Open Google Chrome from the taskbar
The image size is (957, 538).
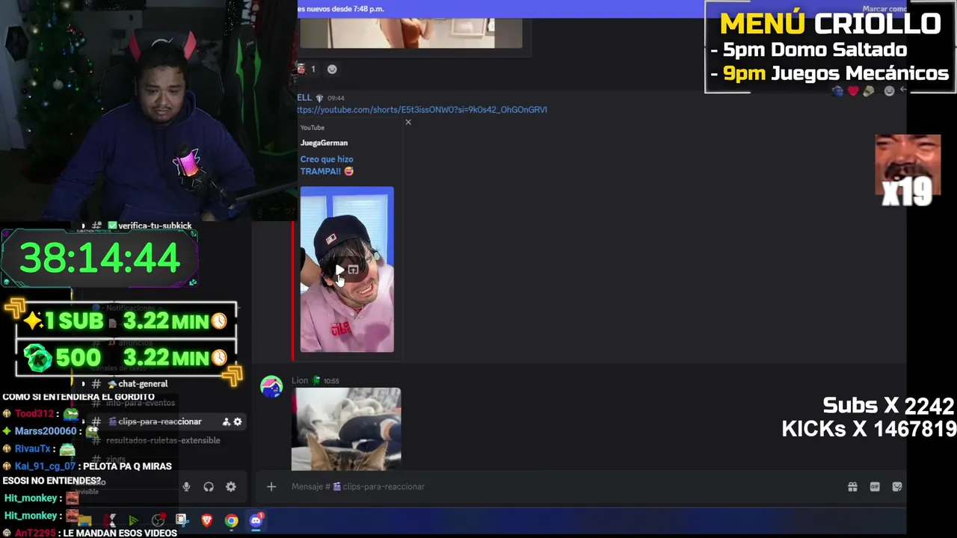(x=231, y=521)
